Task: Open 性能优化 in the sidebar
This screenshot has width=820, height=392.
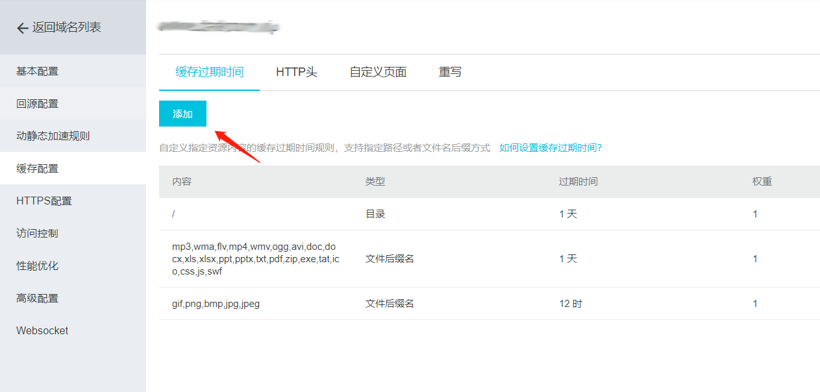Action: click(37, 266)
